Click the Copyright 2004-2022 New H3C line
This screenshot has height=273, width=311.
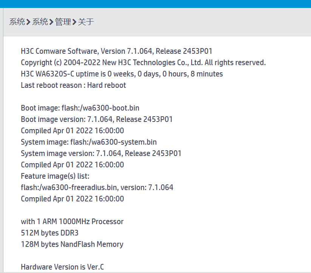[x=143, y=62]
